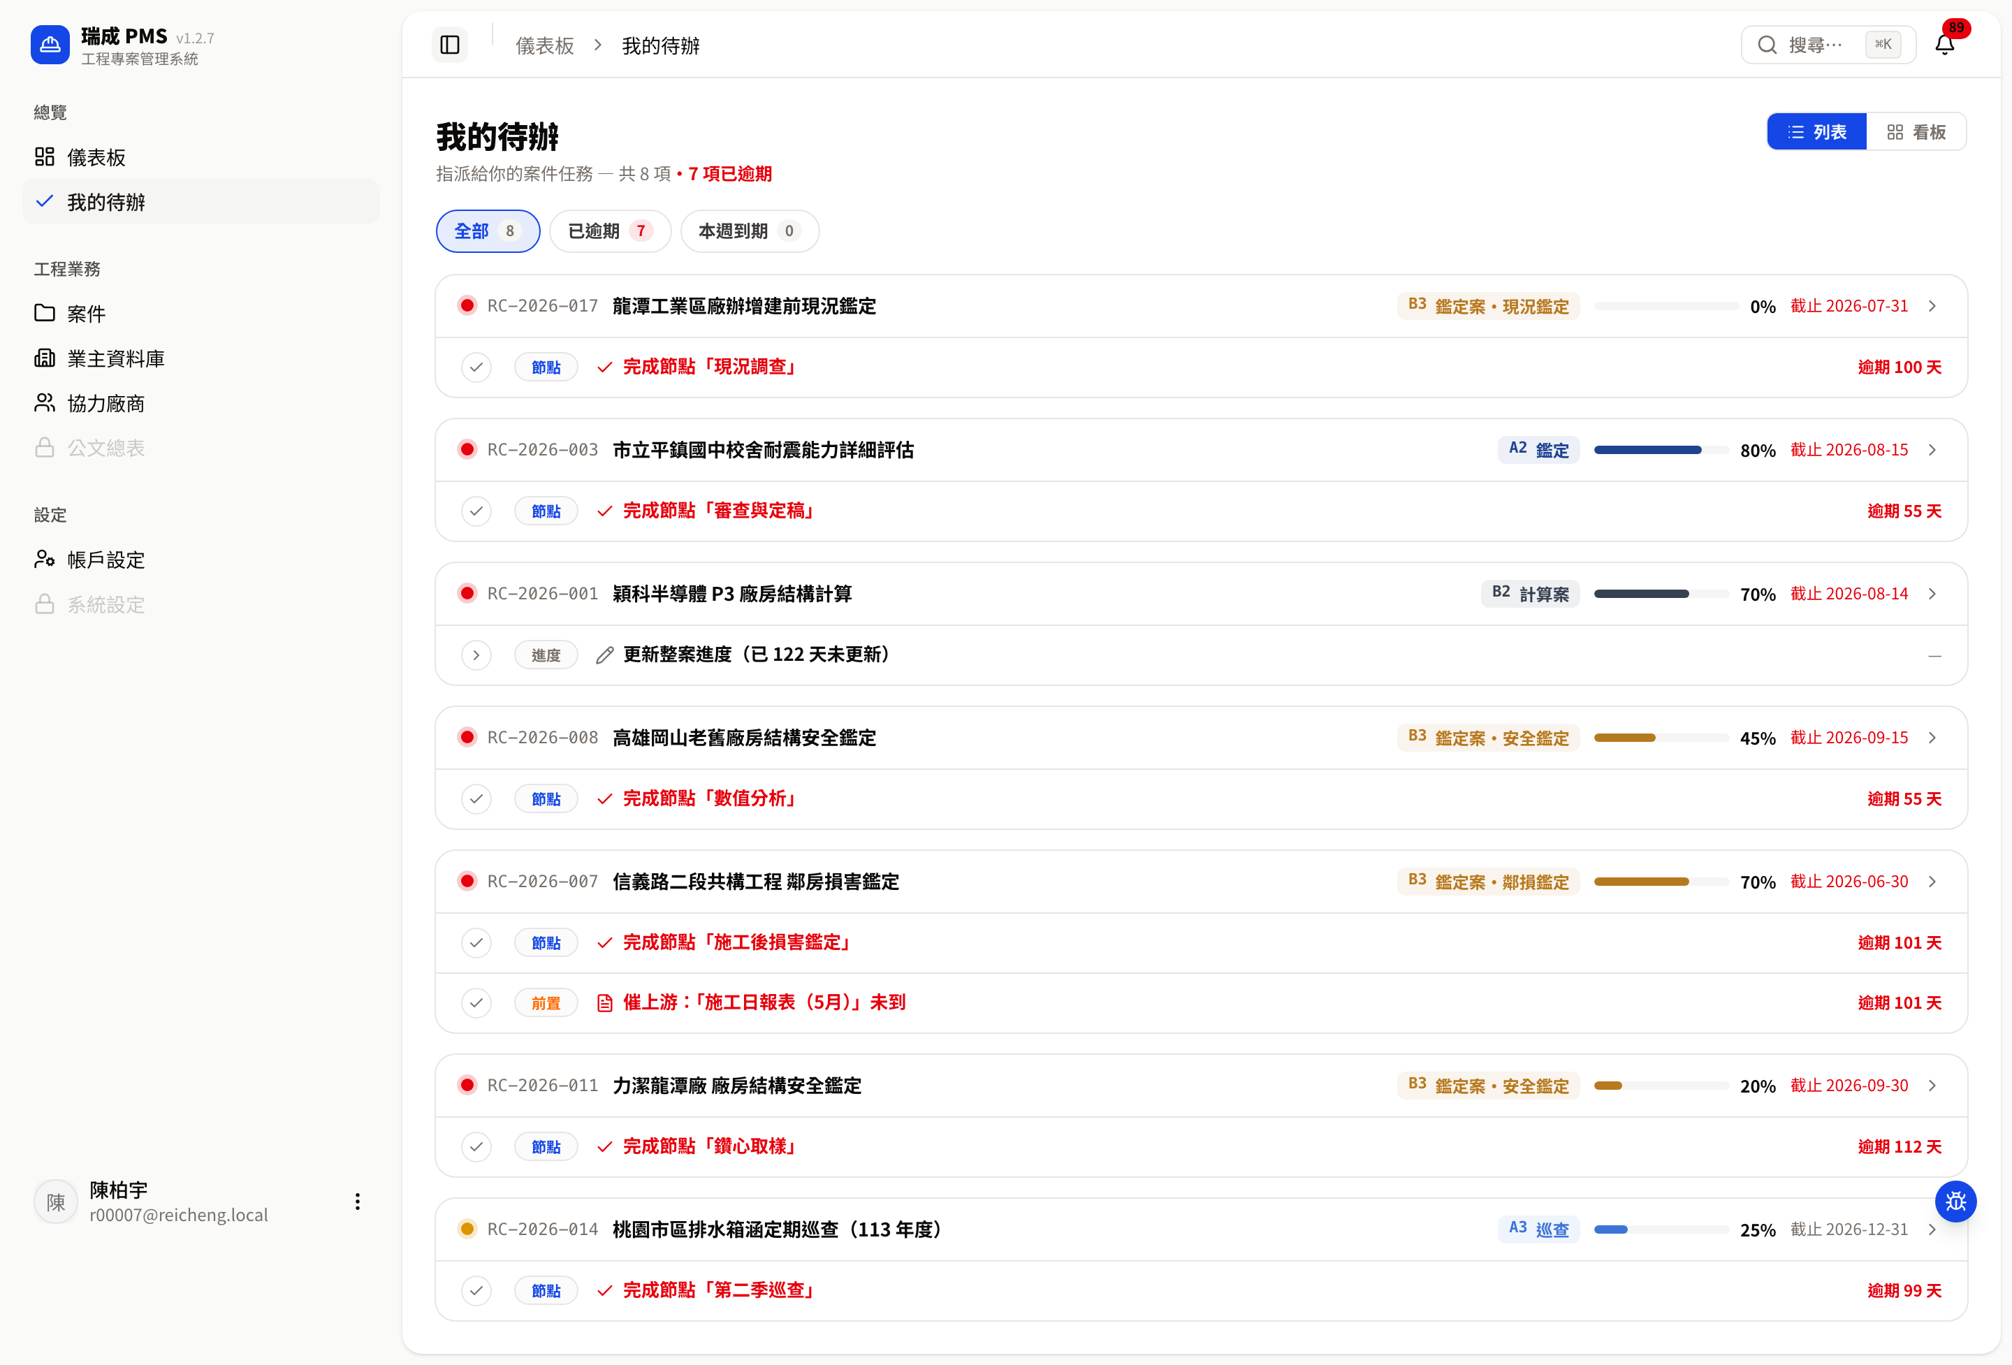The height and width of the screenshot is (1365, 2012).
Task: Toggle the sidebar panel icon
Action: (x=450, y=45)
